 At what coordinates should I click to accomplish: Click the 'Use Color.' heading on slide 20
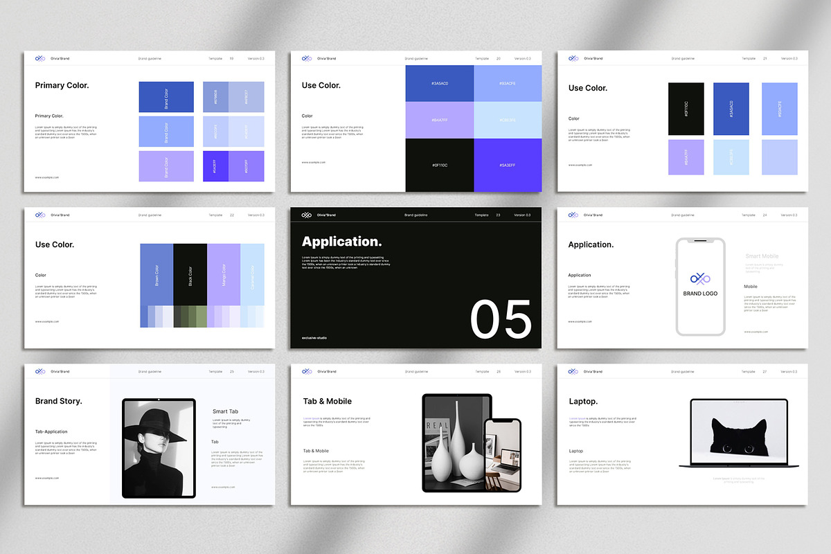coord(321,85)
